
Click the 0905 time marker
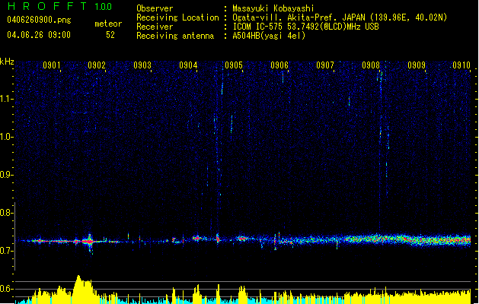(x=234, y=65)
